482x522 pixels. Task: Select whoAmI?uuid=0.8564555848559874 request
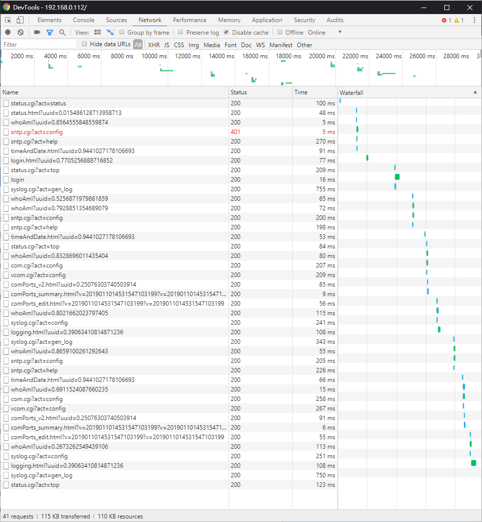pyautogui.click(x=169, y=122)
